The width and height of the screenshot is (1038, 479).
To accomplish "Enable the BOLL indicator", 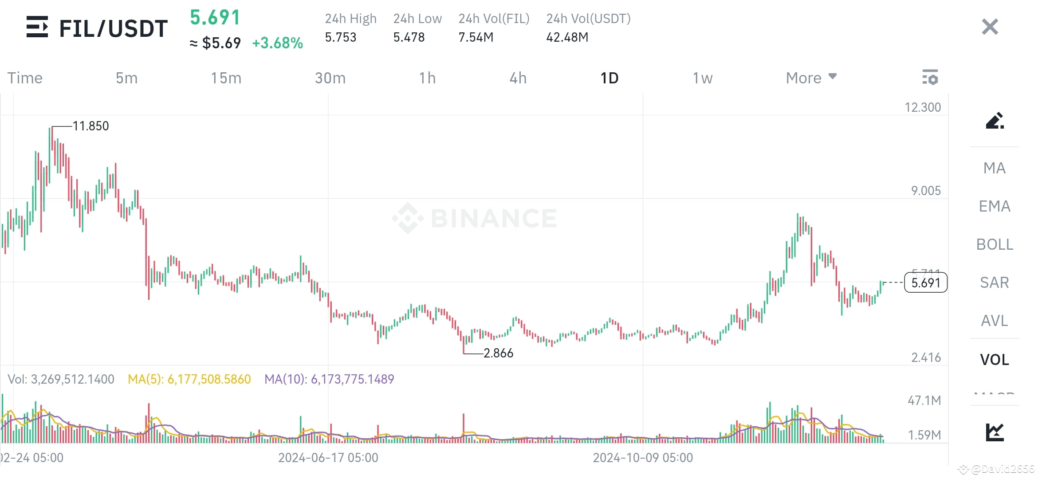I will [x=994, y=244].
